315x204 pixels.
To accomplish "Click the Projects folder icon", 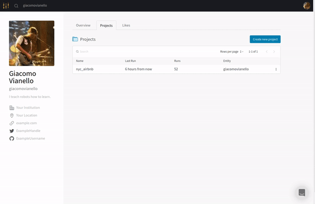I will 75,39.
